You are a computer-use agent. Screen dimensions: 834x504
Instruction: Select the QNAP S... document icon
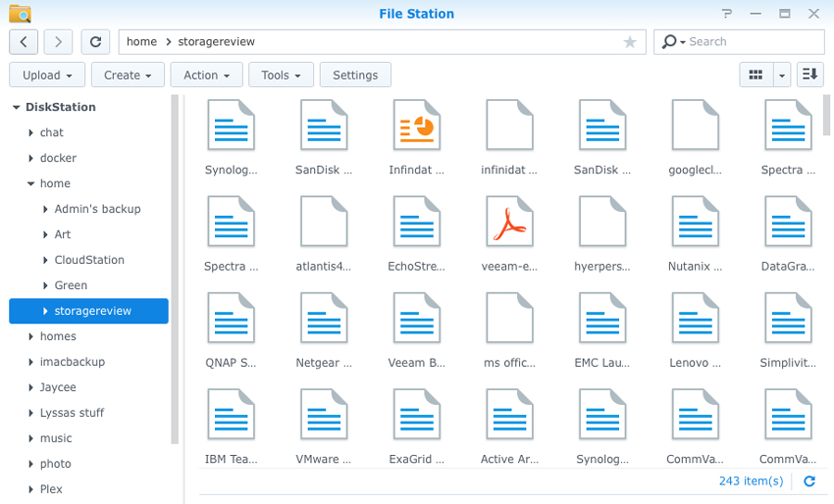(231, 318)
